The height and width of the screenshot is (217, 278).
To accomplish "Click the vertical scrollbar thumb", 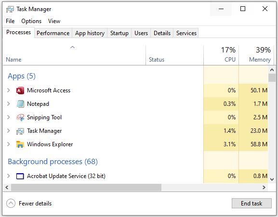I will click(272, 77).
